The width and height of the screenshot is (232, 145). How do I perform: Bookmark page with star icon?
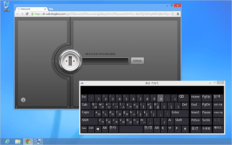click(173, 14)
